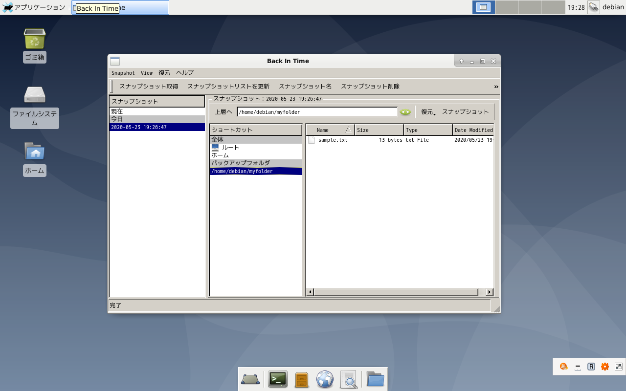Screen dimensions: 626x391
Task: Click the window resize grip corner
Action: point(496,309)
